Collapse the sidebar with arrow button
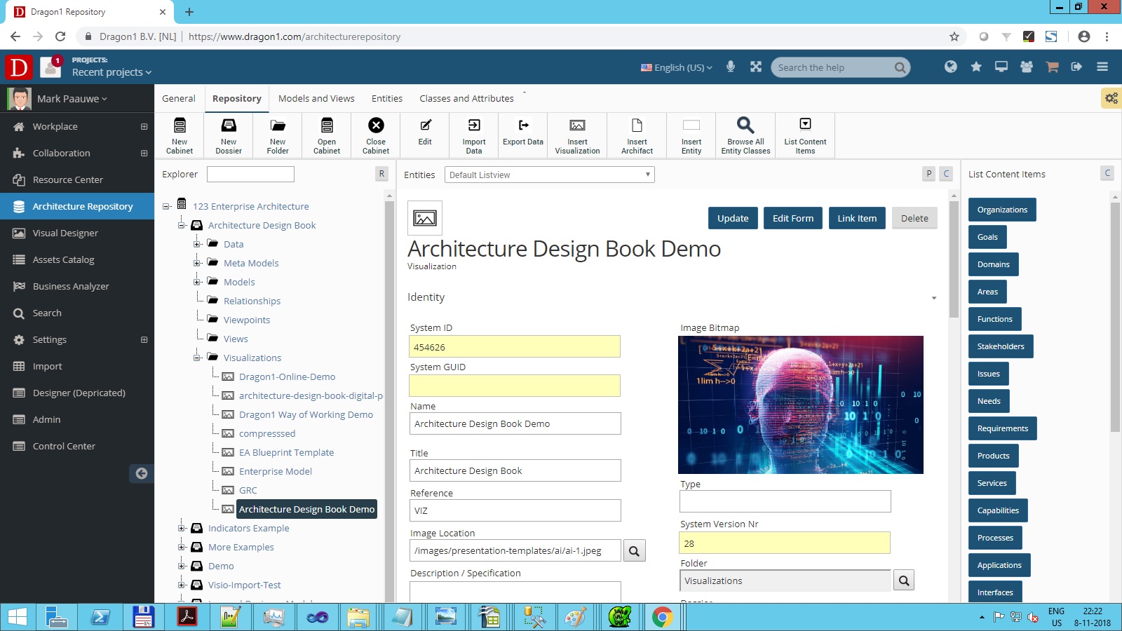 click(x=142, y=473)
